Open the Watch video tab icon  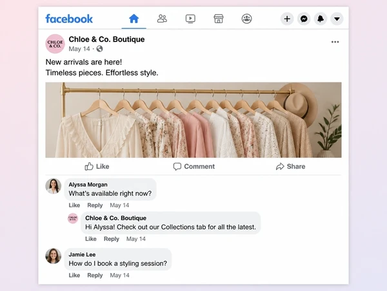pyautogui.click(x=190, y=19)
